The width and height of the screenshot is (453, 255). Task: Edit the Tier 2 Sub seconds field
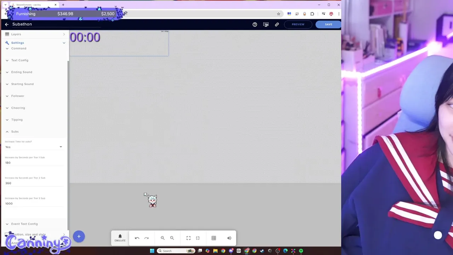pyautogui.click(x=34, y=183)
